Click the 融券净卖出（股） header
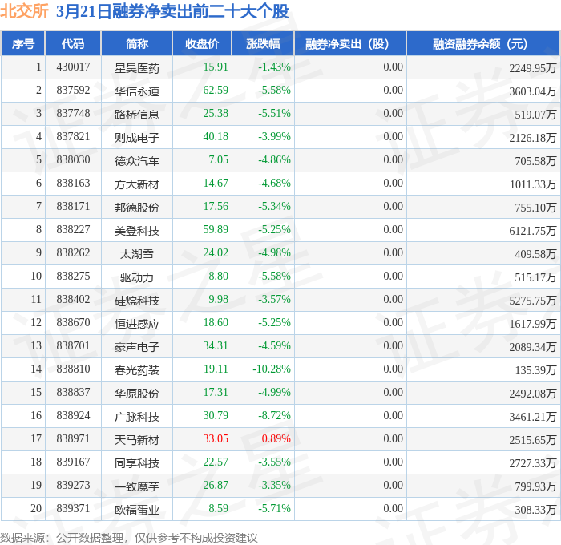This screenshot has width=561, height=545. coord(350,44)
